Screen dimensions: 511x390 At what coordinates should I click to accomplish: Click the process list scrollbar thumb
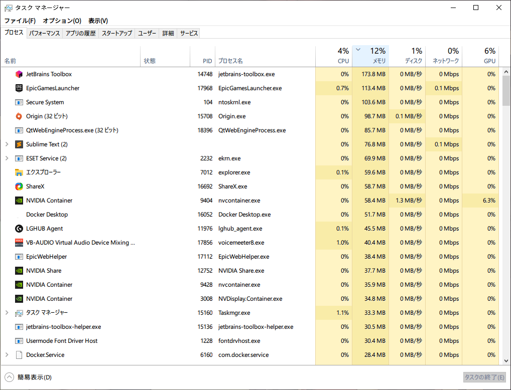(x=506, y=91)
